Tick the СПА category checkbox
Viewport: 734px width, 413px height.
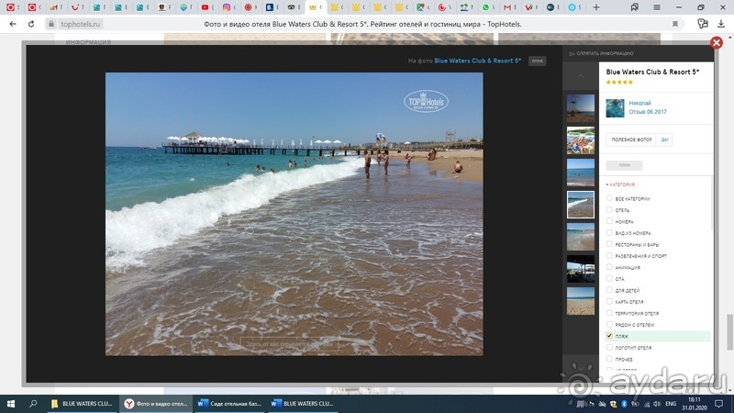point(609,279)
